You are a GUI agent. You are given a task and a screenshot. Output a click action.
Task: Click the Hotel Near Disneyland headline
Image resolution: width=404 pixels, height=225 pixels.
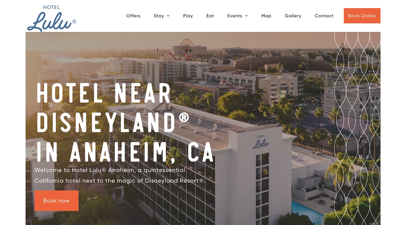(125, 122)
